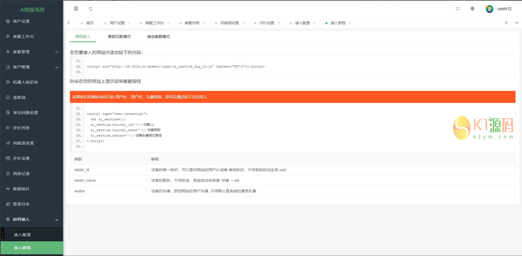
Task: Open the language globe icon
Action: (x=472, y=9)
